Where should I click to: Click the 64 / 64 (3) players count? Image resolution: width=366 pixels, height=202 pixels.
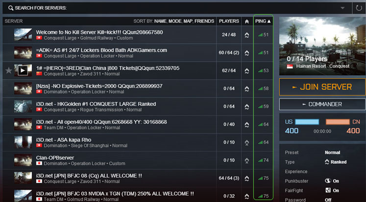tap(229, 178)
